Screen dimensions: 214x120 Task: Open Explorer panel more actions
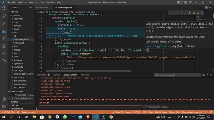[x=30, y=7]
